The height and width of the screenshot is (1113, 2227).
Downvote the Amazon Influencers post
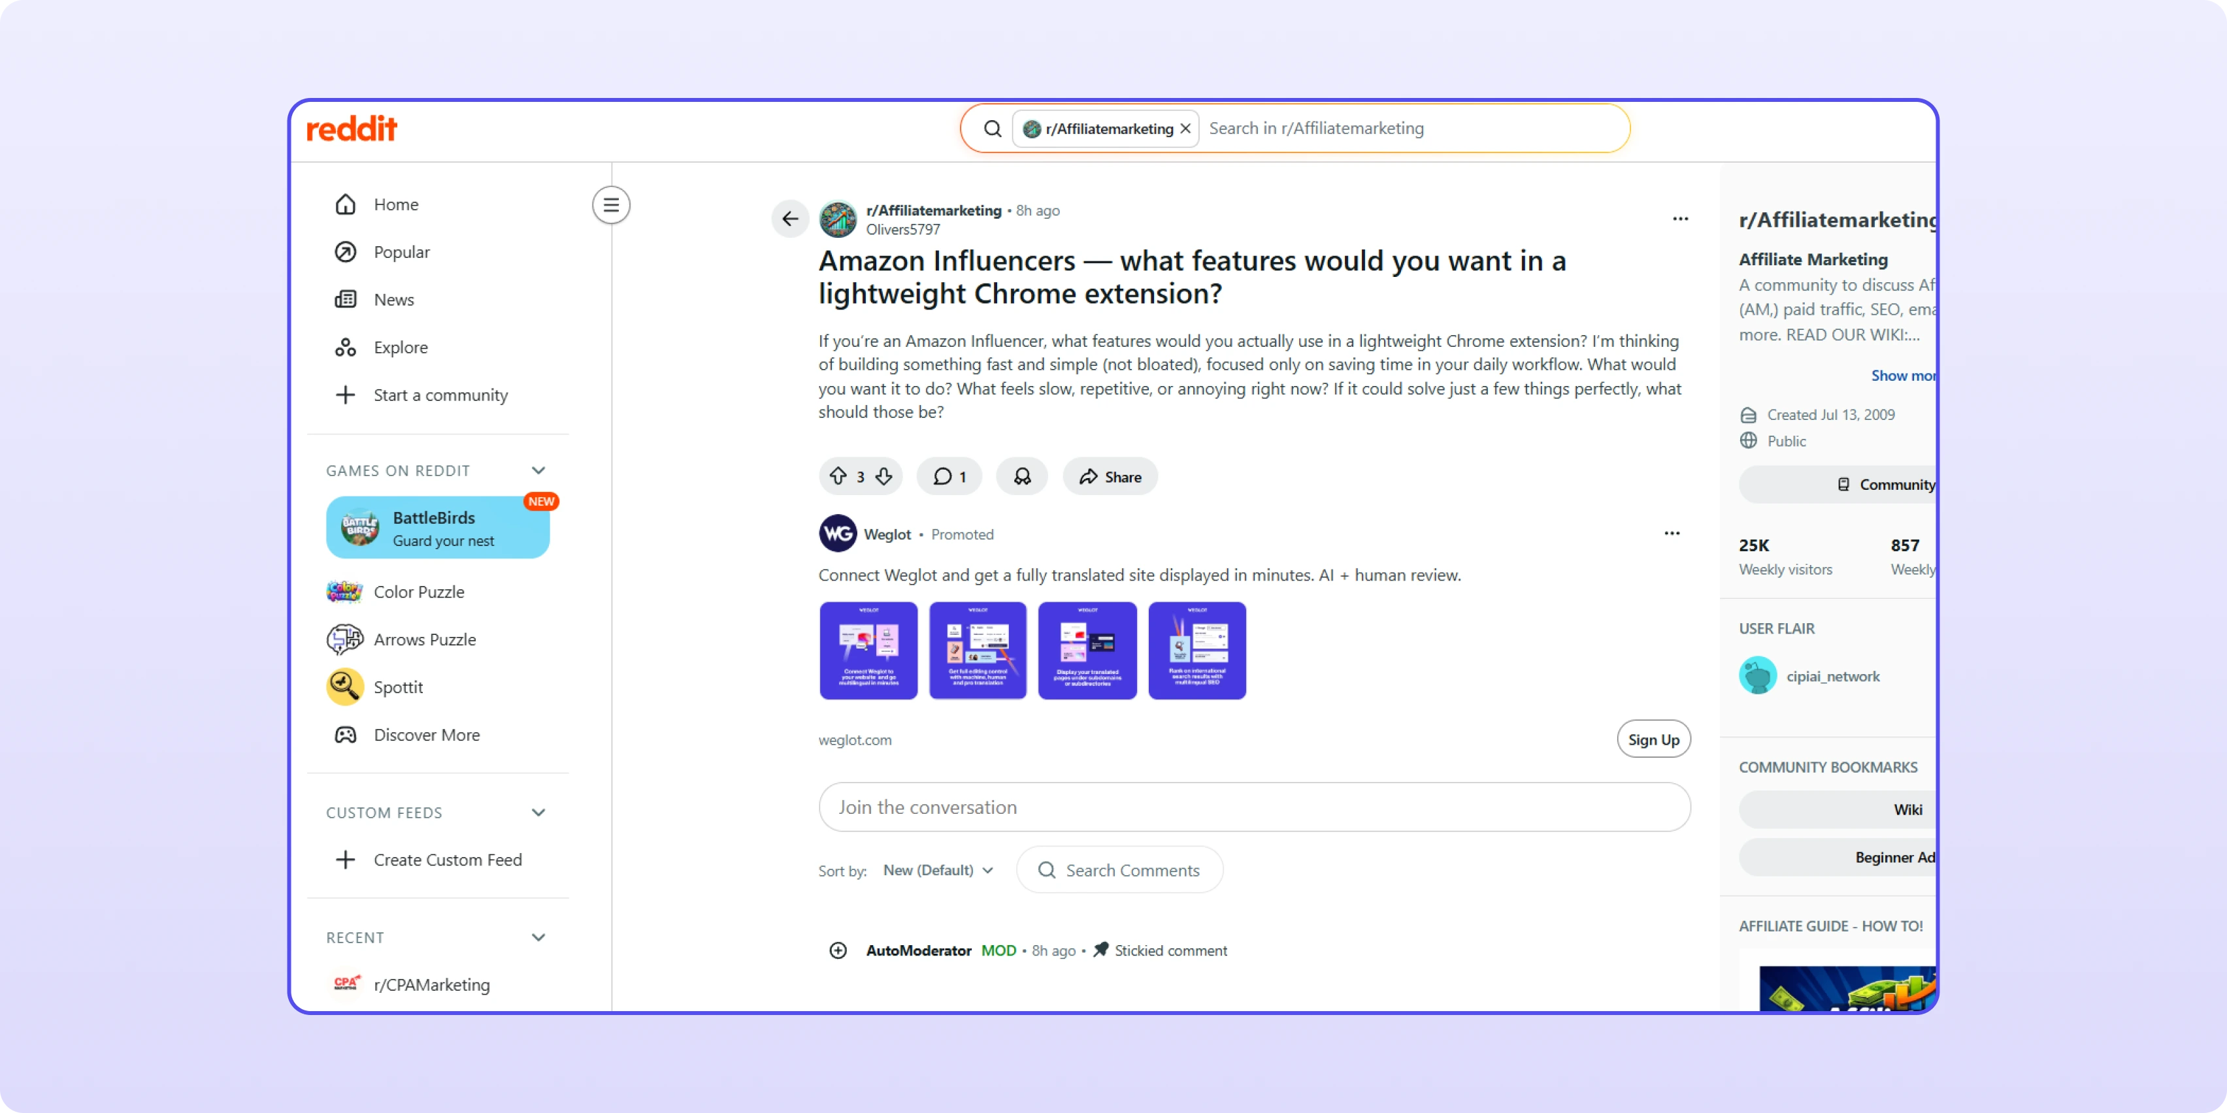(x=883, y=476)
